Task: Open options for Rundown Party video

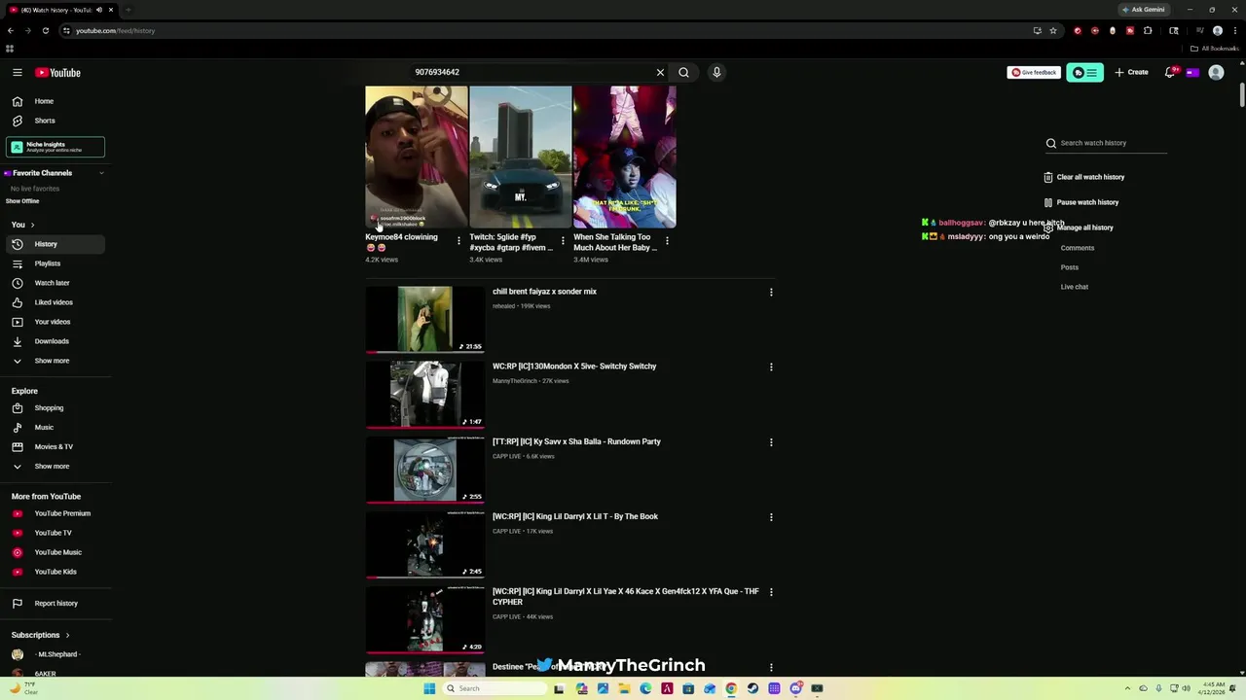Action: click(771, 442)
